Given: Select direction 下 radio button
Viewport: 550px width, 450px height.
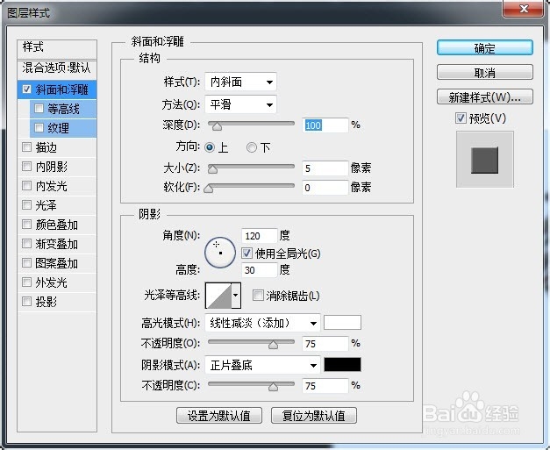Looking at the screenshot, I should click(252, 147).
